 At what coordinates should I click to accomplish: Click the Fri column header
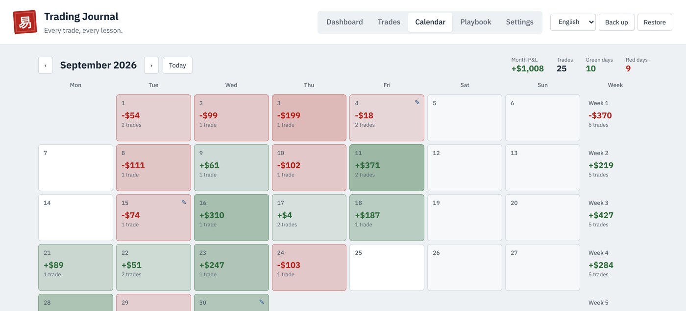point(387,85)
